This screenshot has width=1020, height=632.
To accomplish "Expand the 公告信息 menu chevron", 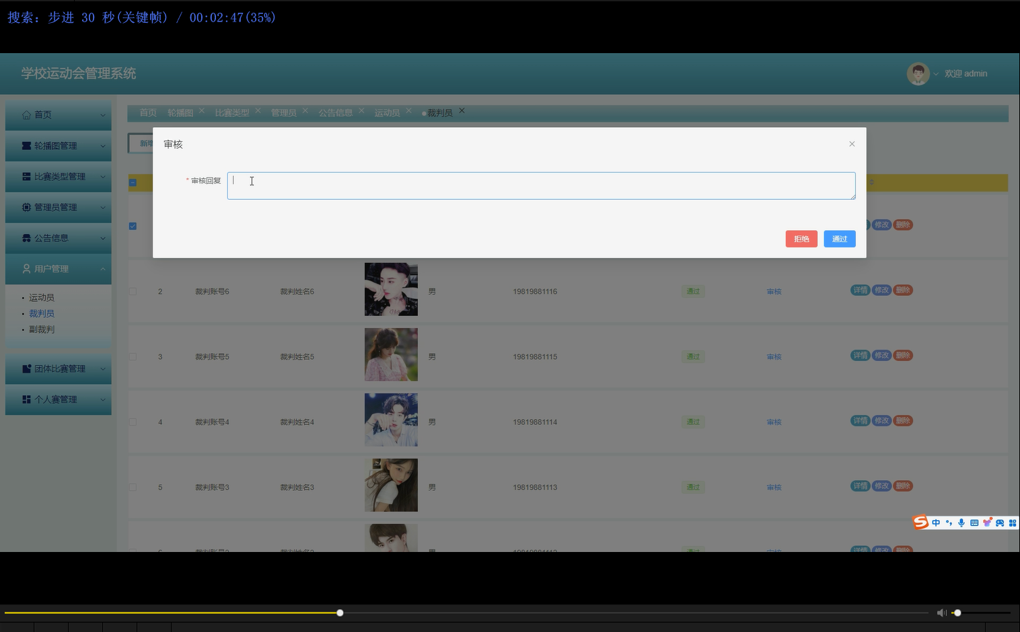I will tap(103, 238).
